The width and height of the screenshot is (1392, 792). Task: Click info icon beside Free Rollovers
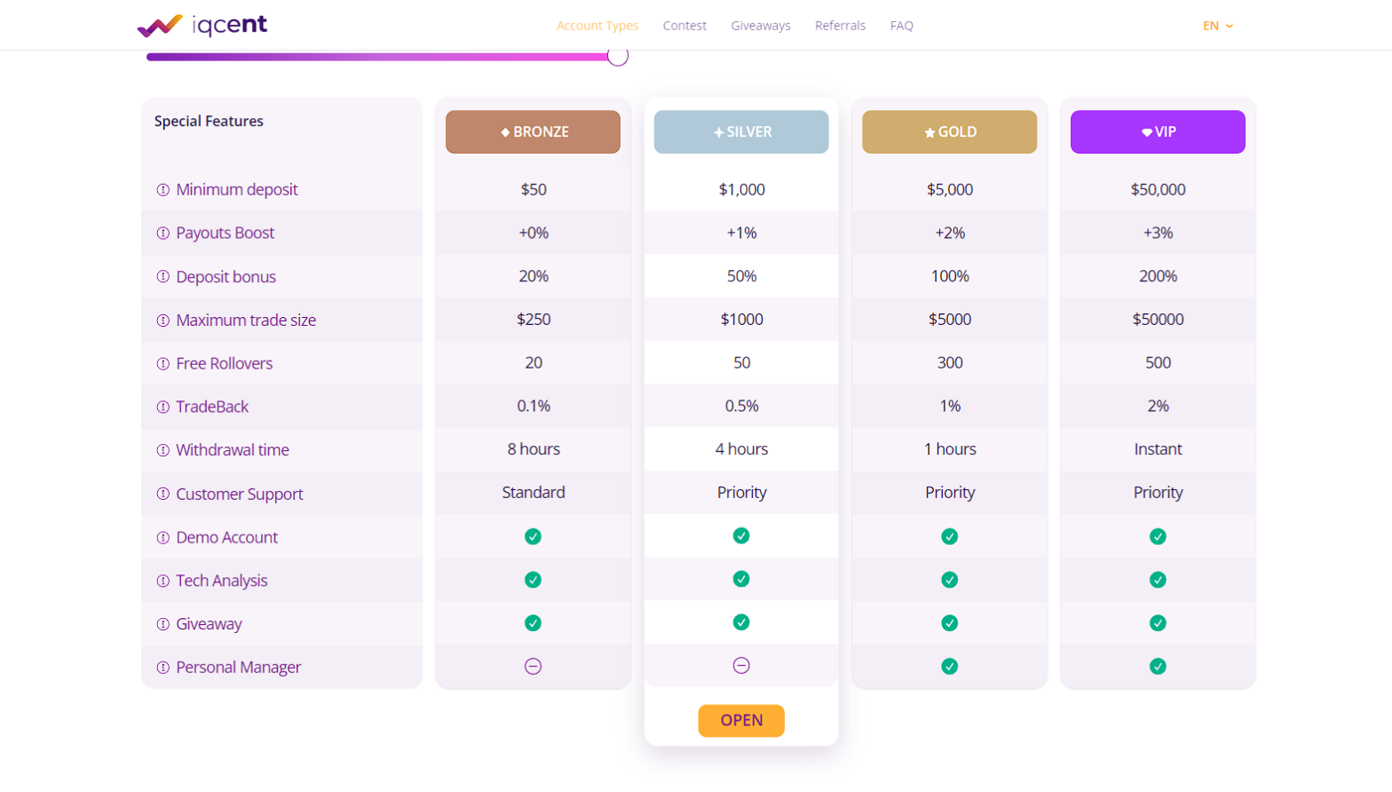(x=163, y=364)
